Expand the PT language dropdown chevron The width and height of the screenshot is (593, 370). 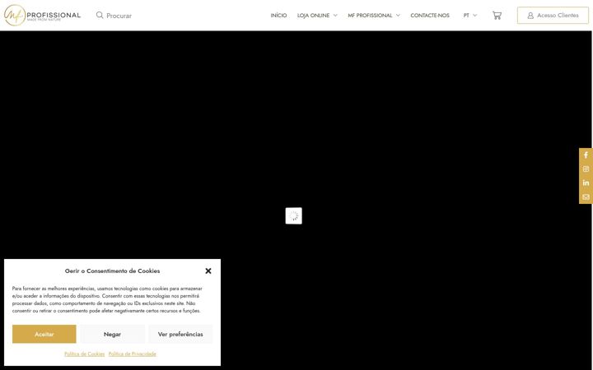point(475,16)
